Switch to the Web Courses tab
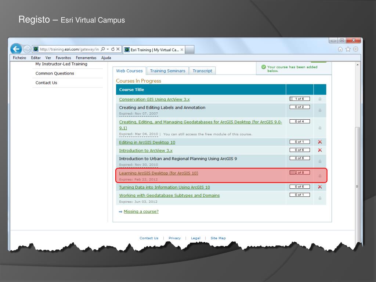This screenshot has height=282, width=376. (x=129, y=71)
